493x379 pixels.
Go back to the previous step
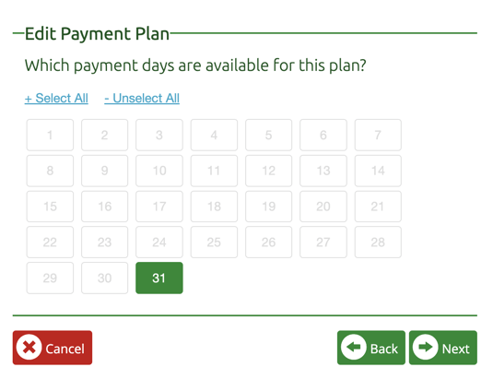pyautogui.click(x=371, y=348)
